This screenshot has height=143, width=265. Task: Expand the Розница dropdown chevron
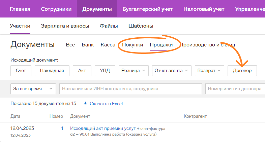tap(144, 70)
